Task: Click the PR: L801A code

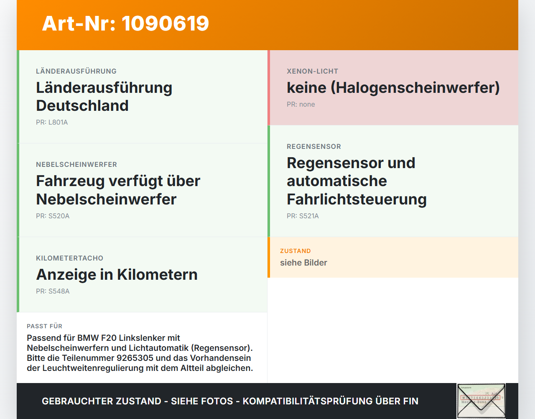Action: click(52, 122)
